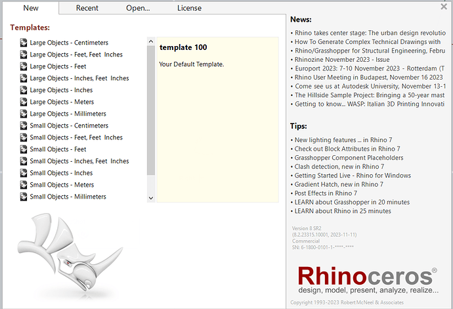Choose Large Objects - Feet template name
The image size is (453, 309).
[58, 66]
